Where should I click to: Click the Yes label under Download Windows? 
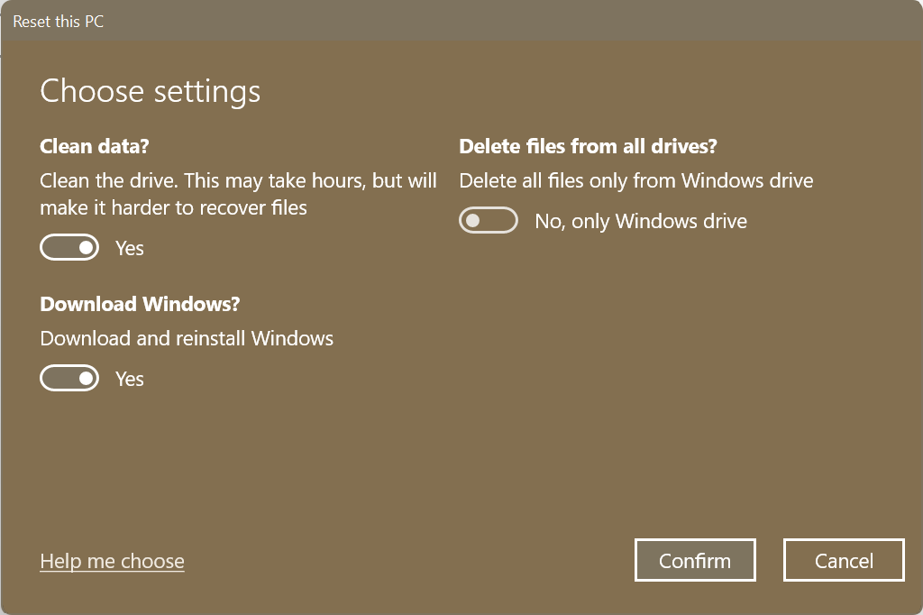[129, 378]
